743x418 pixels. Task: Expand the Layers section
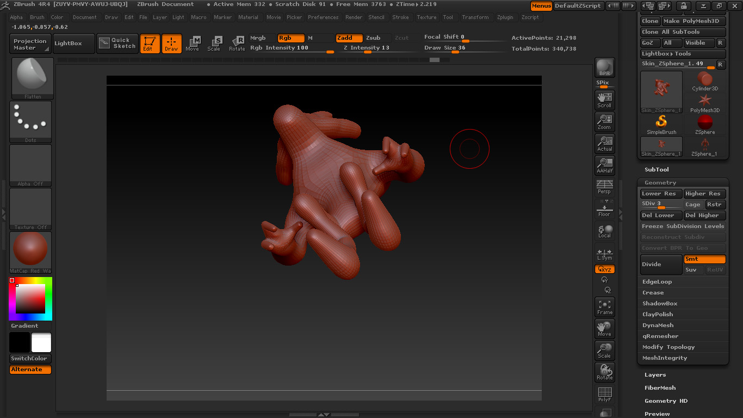(655, 375)
